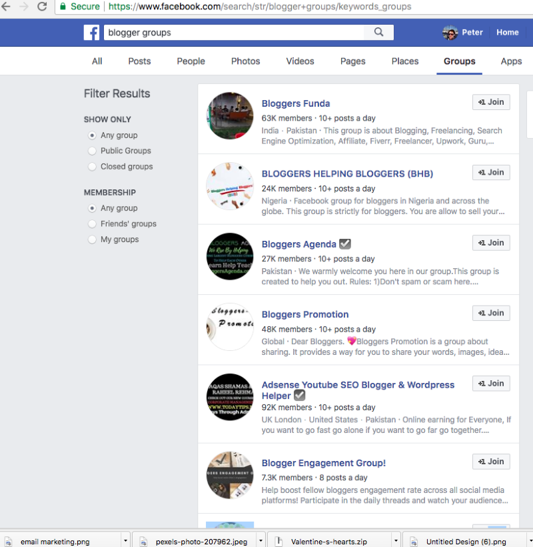Select Friends' groups filter
This screenshot has height=547, width=533.
(x=92, y=223)
